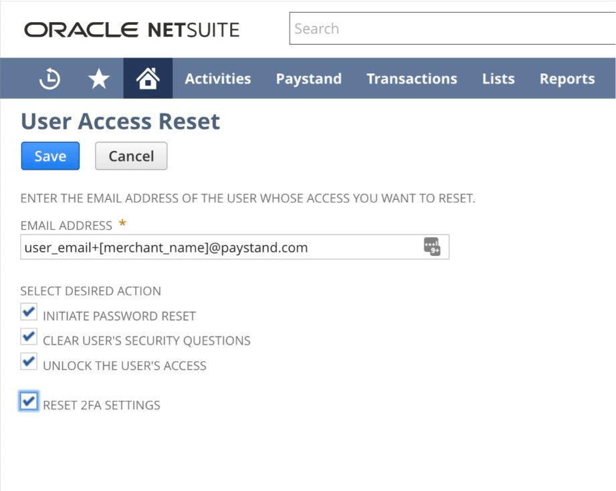616x491 pixels.
Task: Click the Unlock the User's Access label
Action: [x=124, y=365]
